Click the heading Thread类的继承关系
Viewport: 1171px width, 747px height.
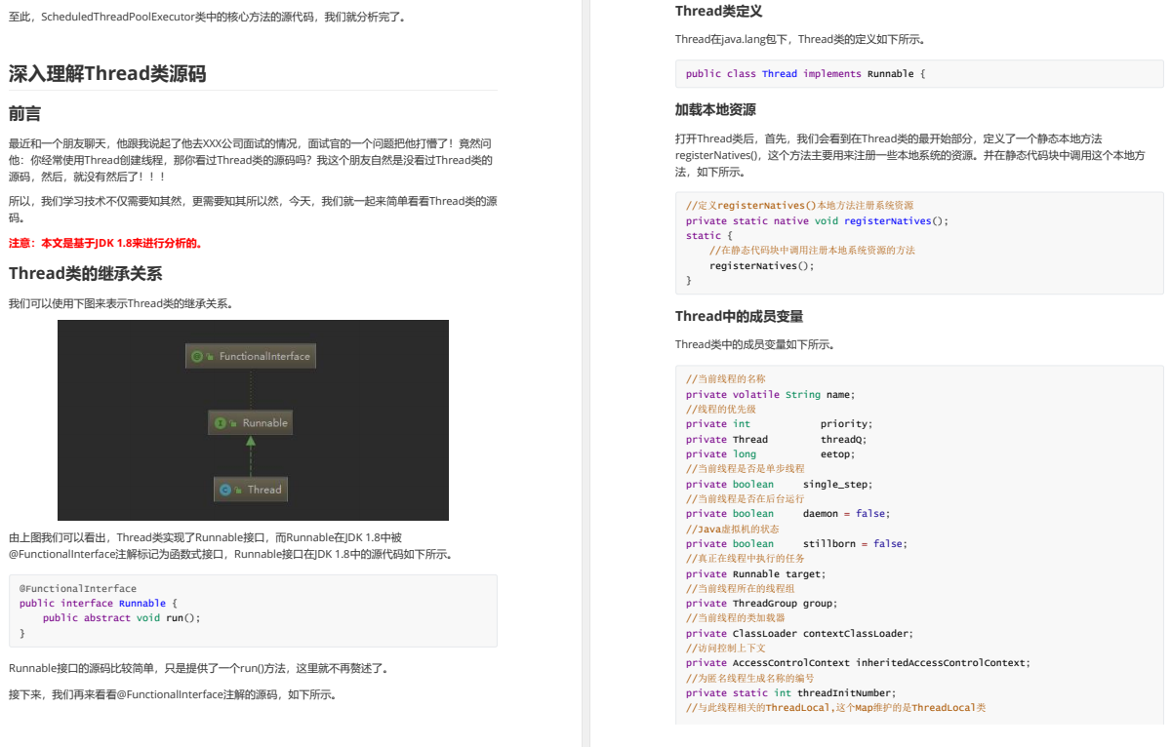(x=86, y=273)
